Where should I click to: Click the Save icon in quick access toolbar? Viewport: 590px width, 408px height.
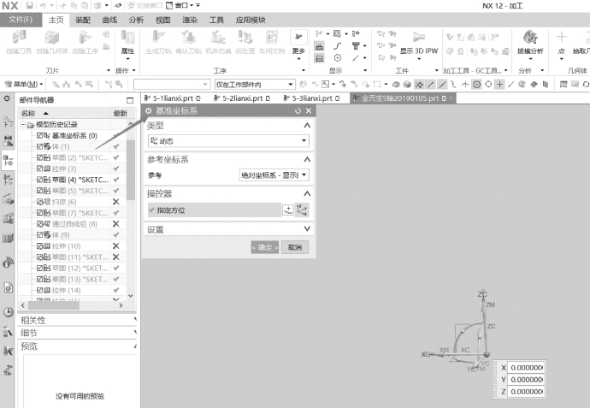coord(29,6)
